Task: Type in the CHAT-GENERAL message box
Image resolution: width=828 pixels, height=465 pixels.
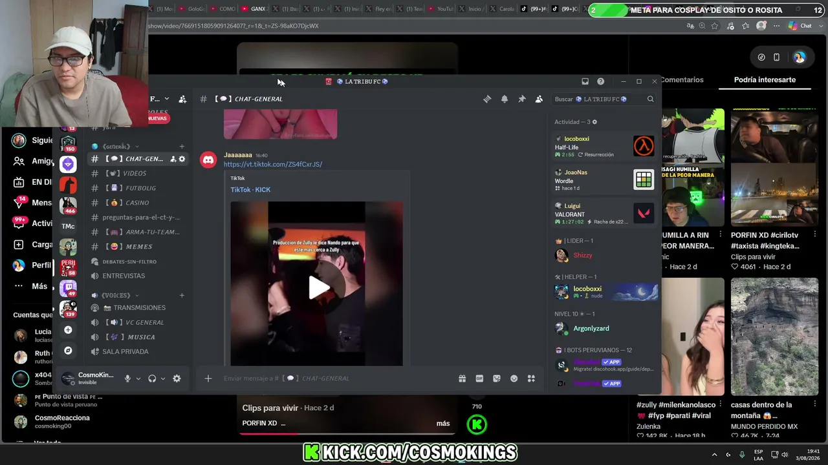Action: tap(336, 378)
